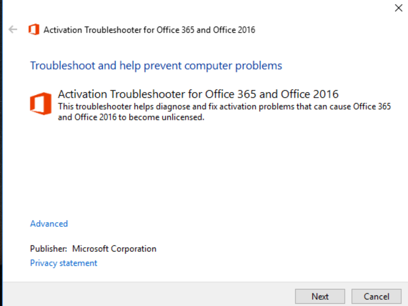408x306 pixels.
Task: Close the troubleshooter window with the X
Action: tap(398, 8)
